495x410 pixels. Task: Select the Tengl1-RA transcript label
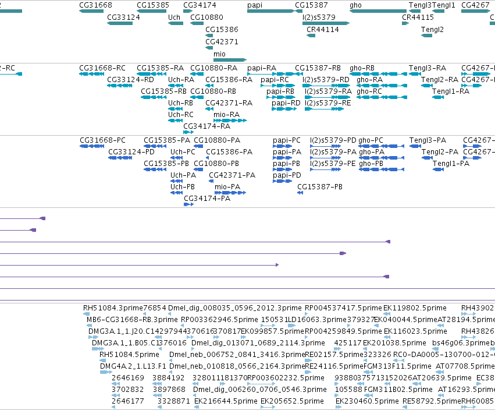pos(450,91)
